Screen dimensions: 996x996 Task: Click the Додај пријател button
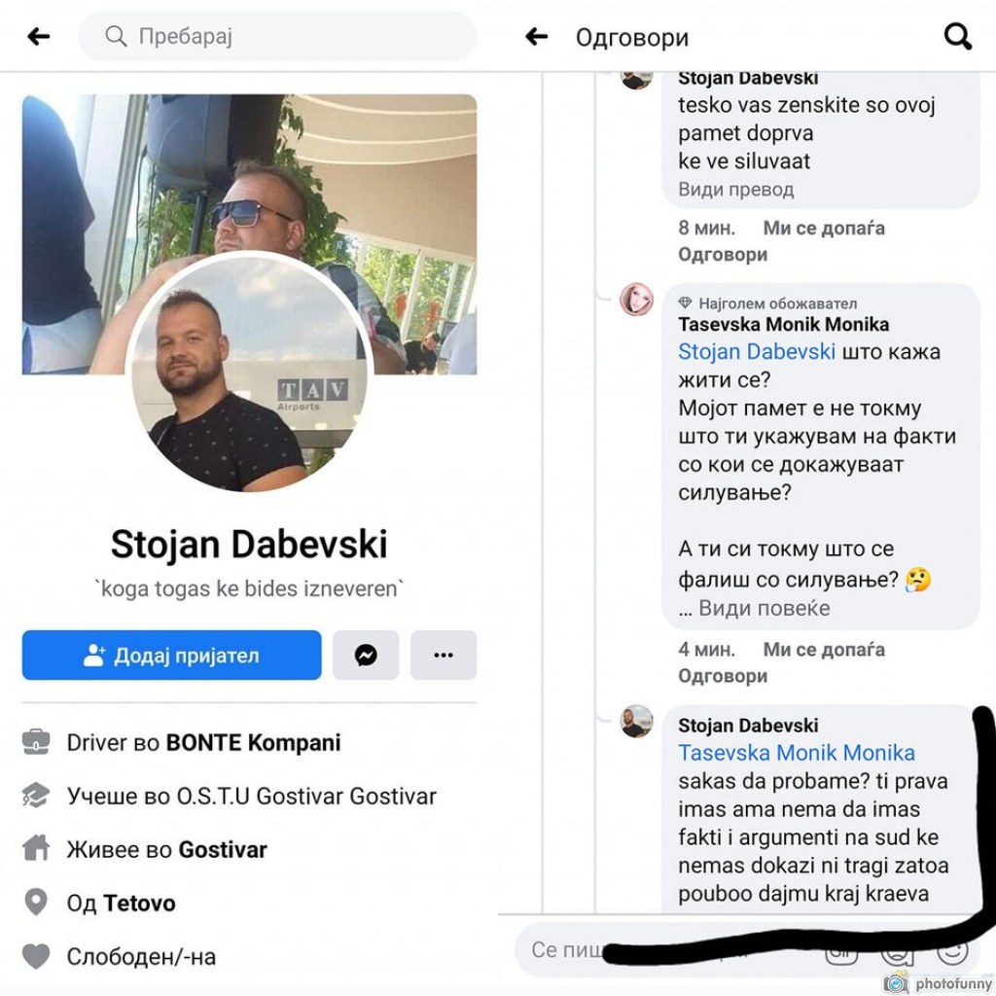[171, 655]
